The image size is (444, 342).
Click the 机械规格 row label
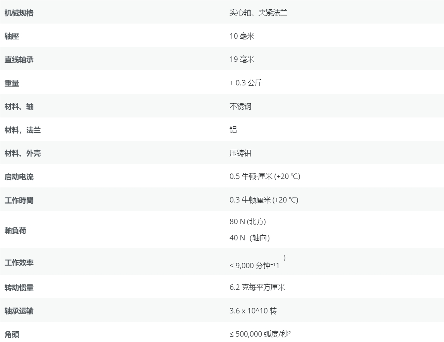tap(19, 13)
